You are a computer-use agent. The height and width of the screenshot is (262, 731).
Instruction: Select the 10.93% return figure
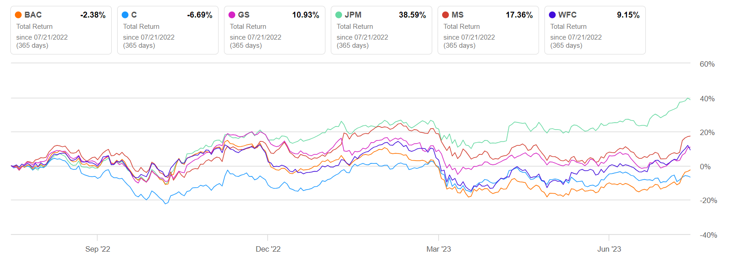point(305,15)
